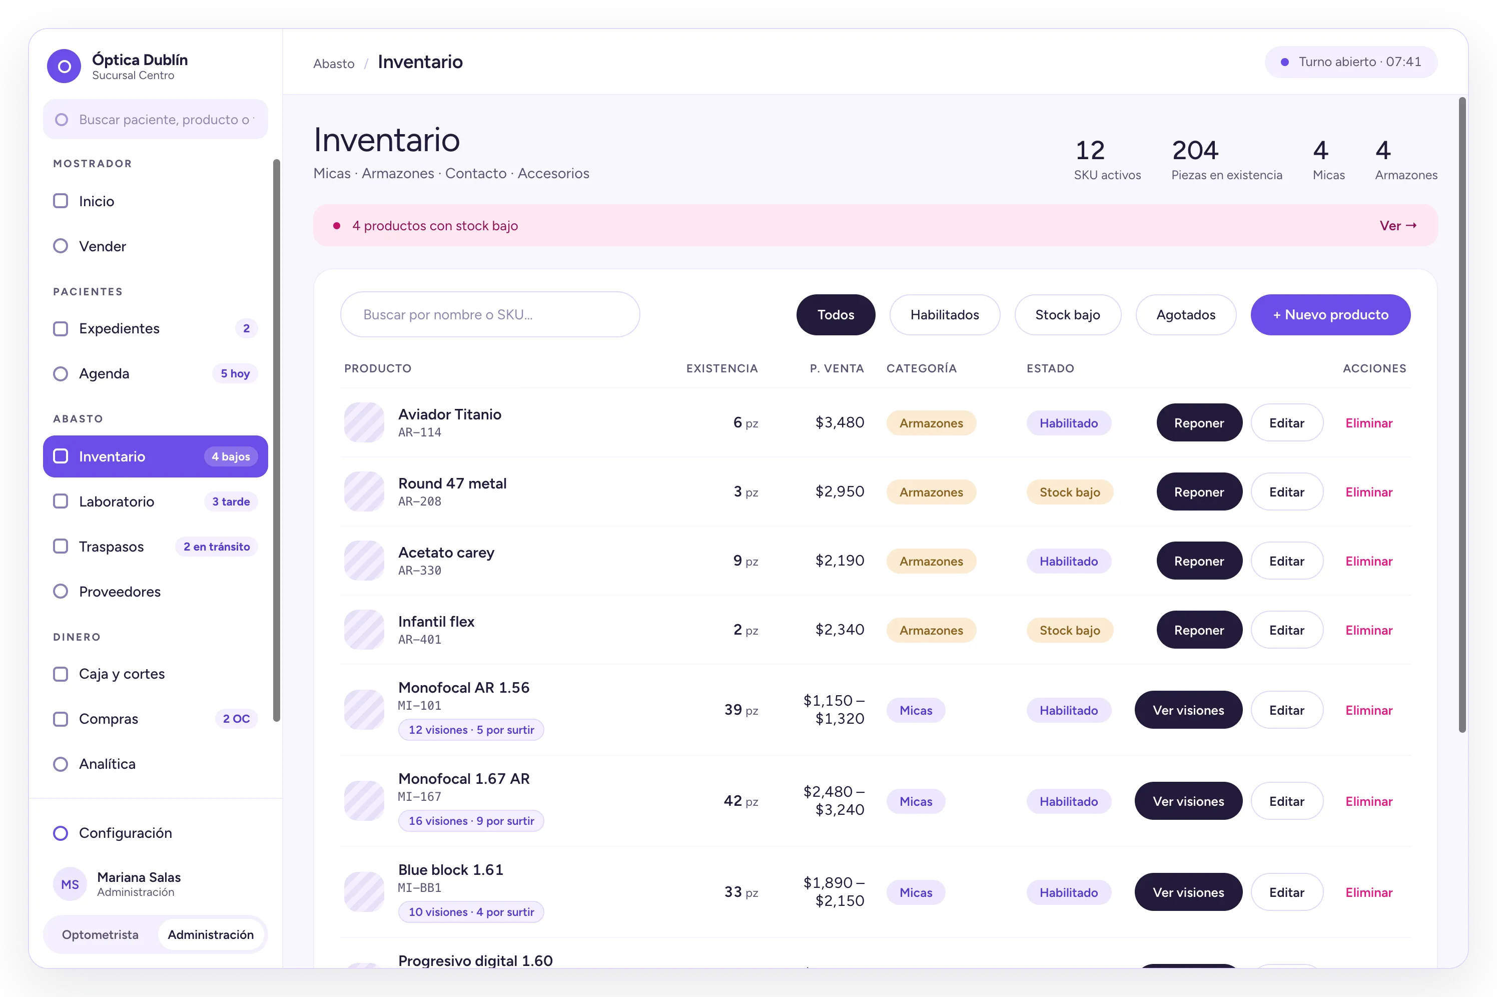Open Ver link in stock bajo alert
The height and width of the screenshot is (997, 1497).
click(1398, 226)
